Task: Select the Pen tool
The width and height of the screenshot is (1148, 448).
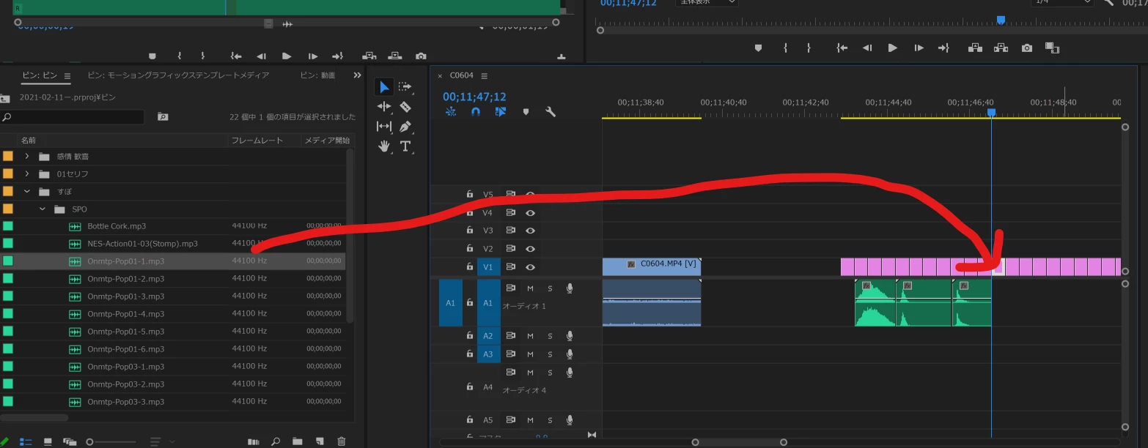Action: point(405,127)
